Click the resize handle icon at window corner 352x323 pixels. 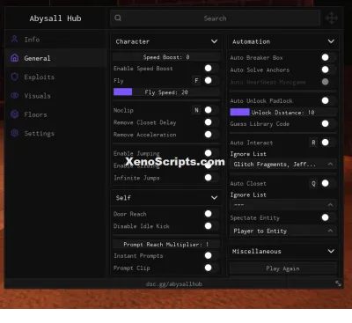coord(338,283)
